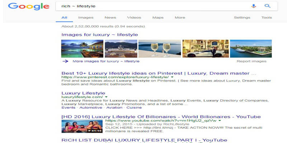
Task: Select the Videos tab
Action: click(x=134, y=18)
